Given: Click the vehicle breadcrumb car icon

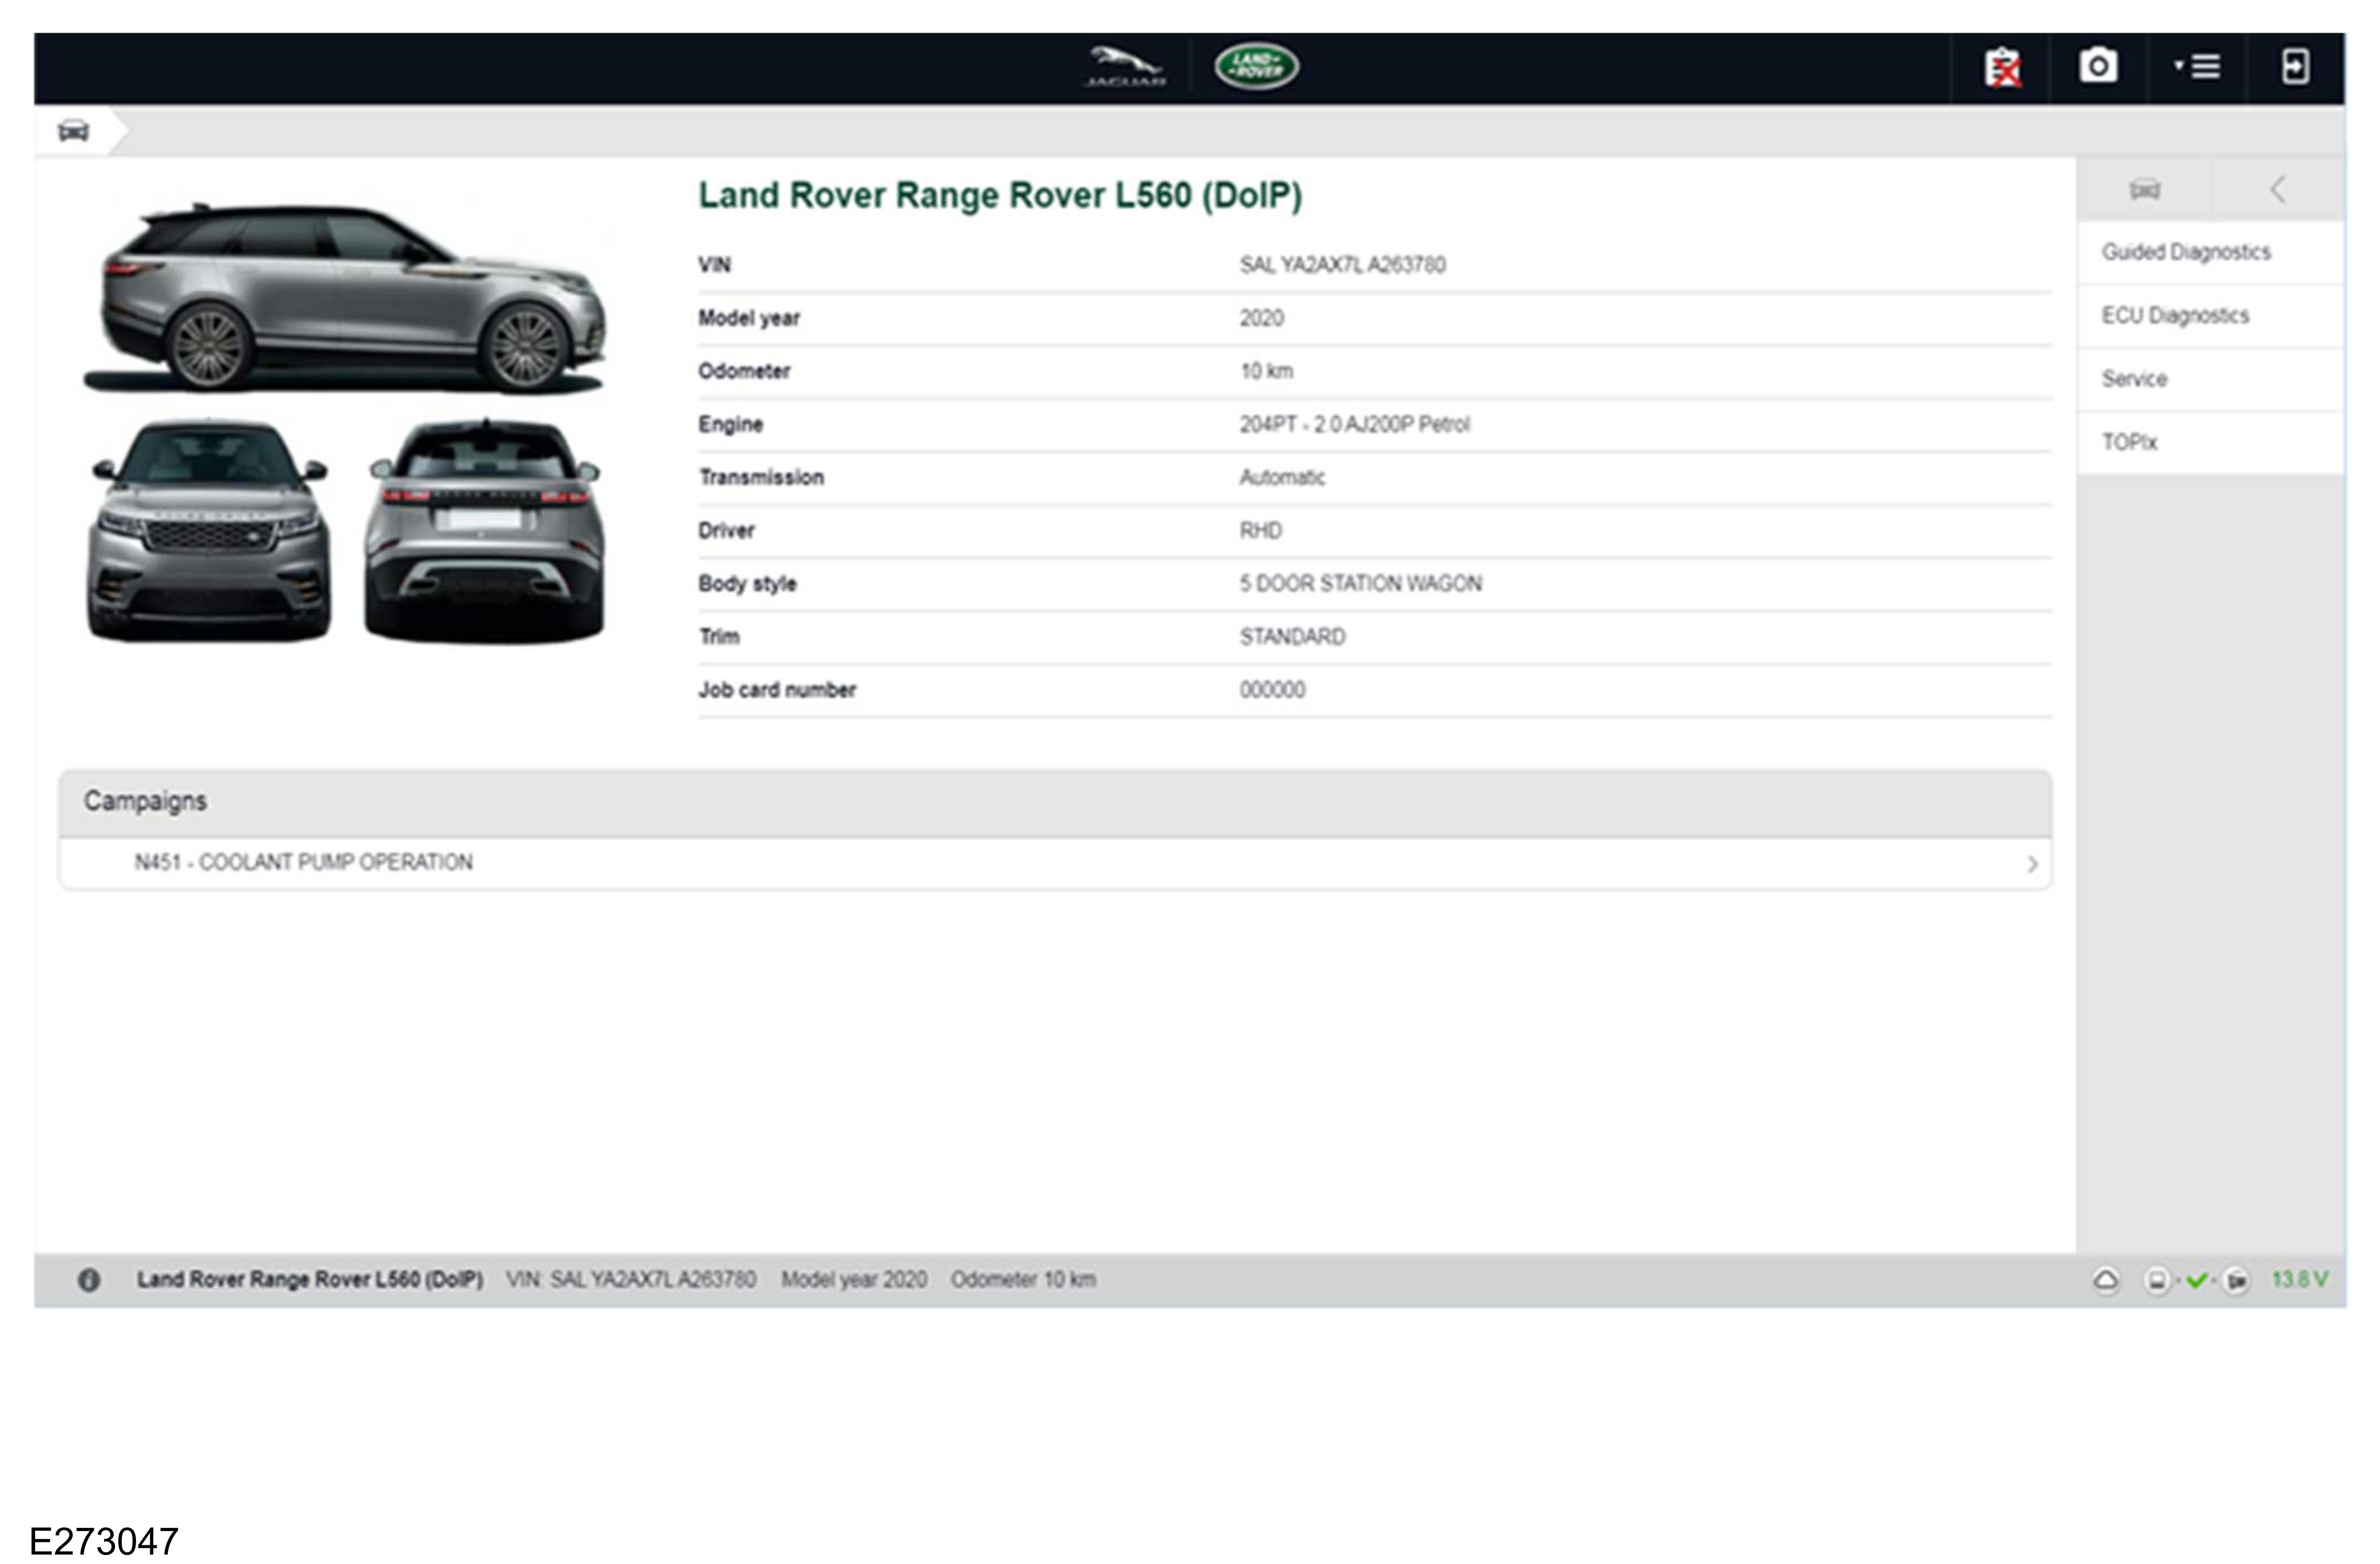Looking at the screenshot, I should coord(73,131).
